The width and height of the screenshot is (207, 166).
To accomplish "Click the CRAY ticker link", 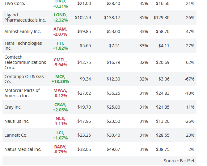I will [60, 105].
